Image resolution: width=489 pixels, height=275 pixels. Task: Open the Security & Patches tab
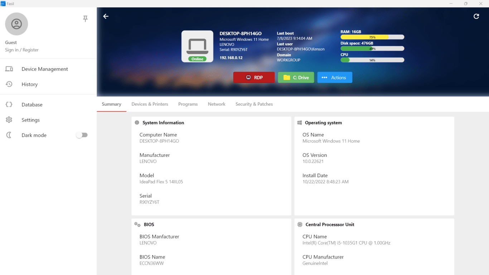[x=254, y=104]
